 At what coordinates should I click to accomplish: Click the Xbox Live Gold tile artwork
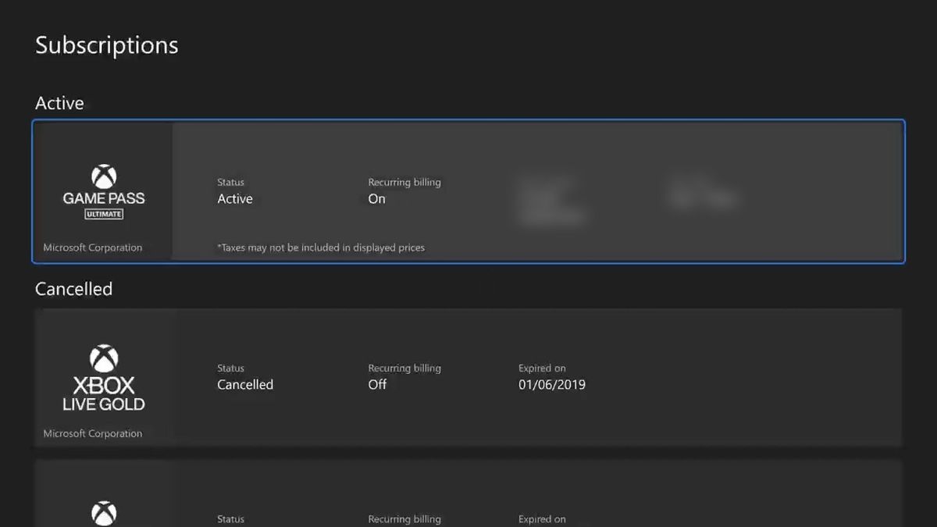click(104, 377)
